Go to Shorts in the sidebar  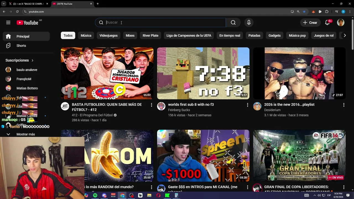(26, 46)
